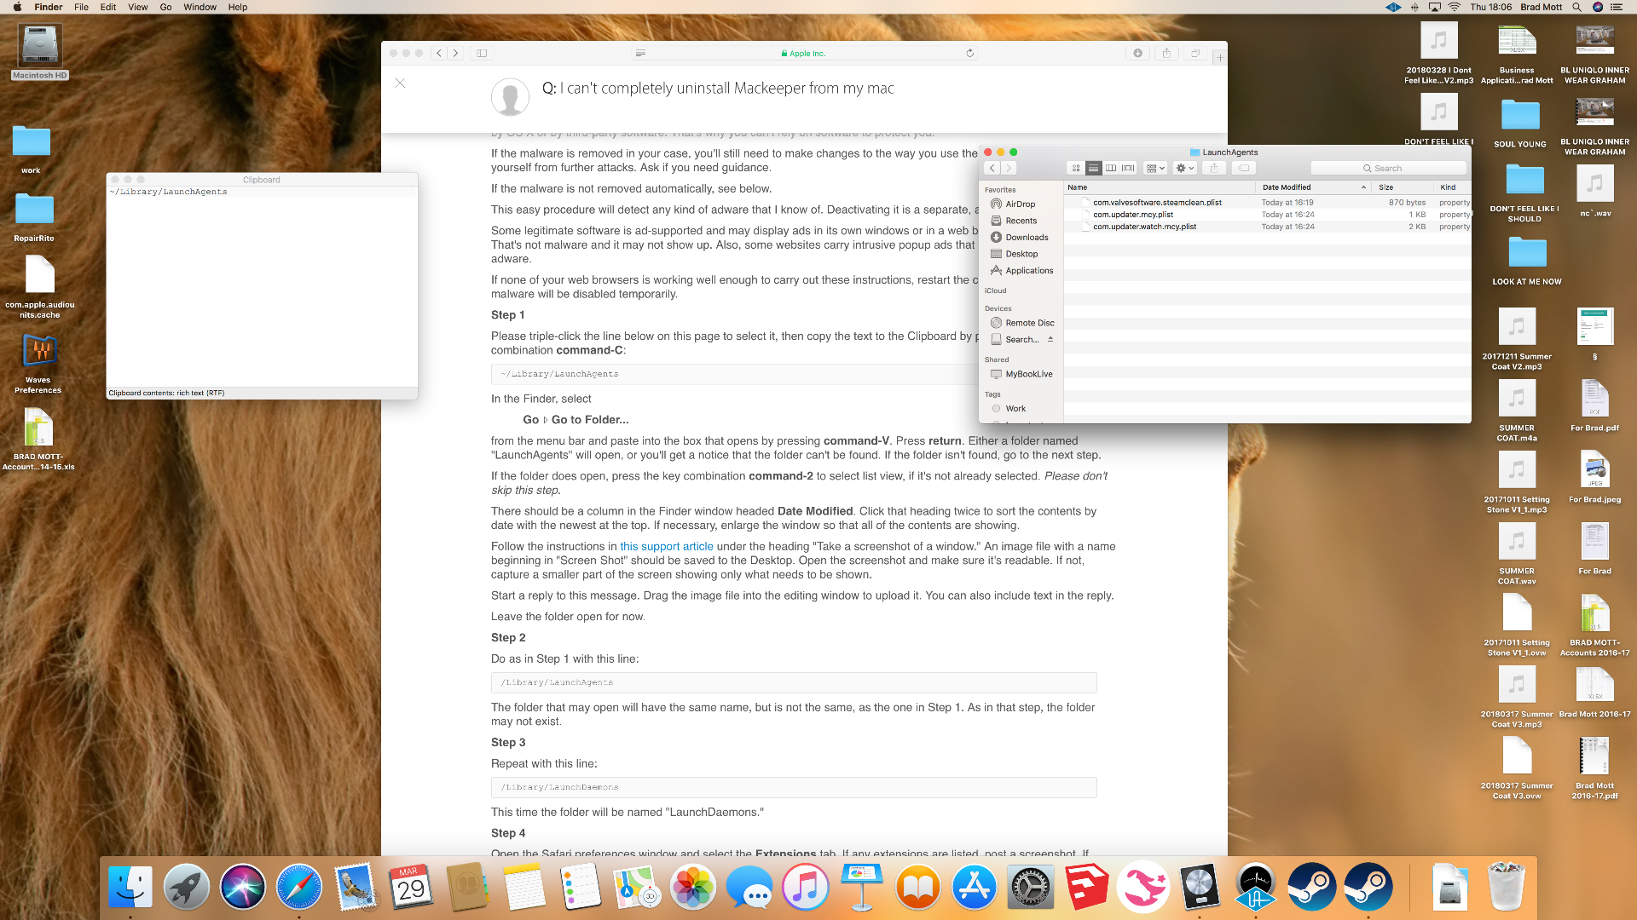The height and width of the screenshot is (920, 1637).
Task: Click the Finder back arrow
Action: click(x=992, y=168)
